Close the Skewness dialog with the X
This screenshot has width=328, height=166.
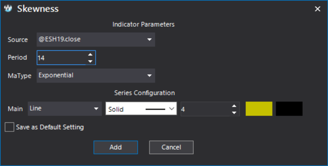318,9
